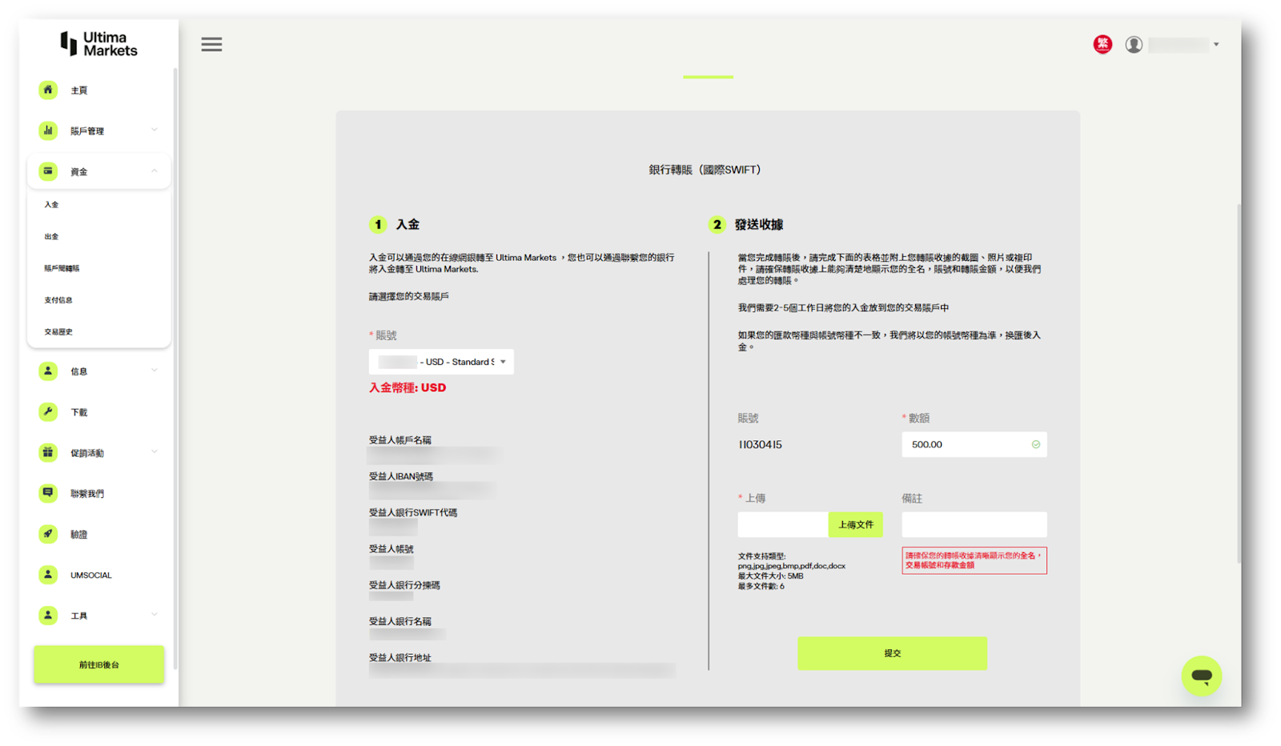The height and width of the screenshot is (746, 1281).
Task: Click the 備註 notes input field
Action: click(x=974, y=524)
